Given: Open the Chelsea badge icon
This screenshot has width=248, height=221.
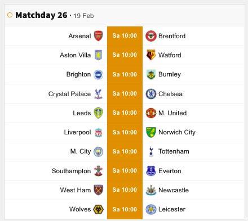Looking at the screenshot, I should point(151,94).
